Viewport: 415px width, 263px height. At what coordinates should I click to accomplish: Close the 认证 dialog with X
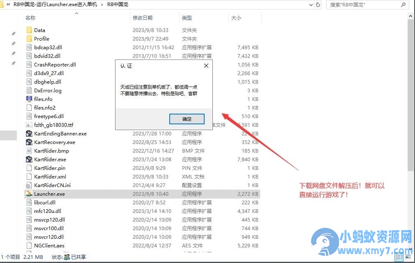click(x=206, y=66)
